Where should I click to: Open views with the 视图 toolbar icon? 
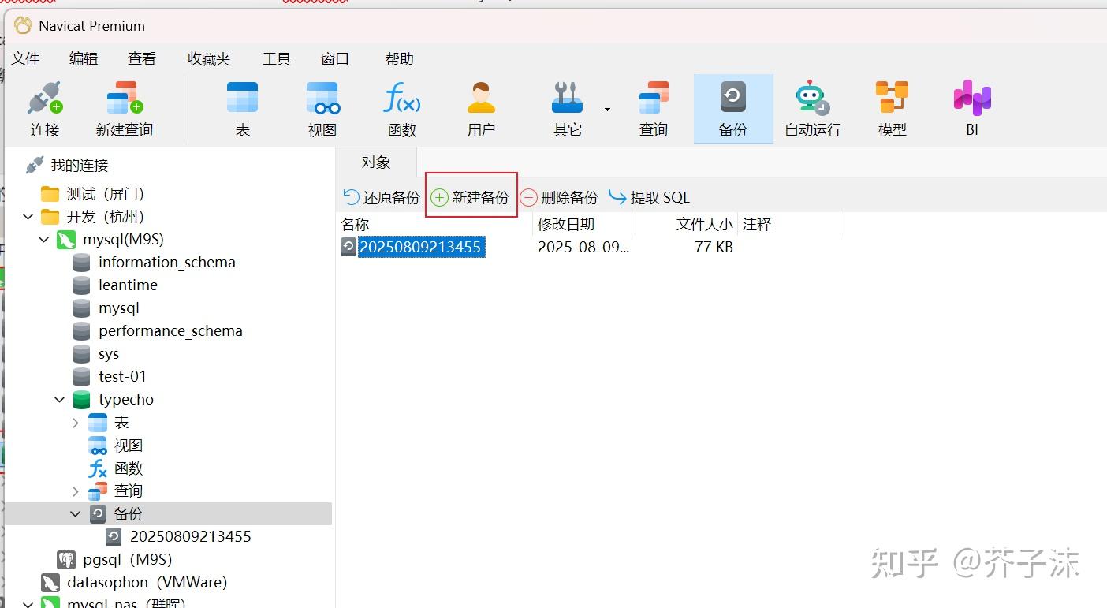[322, 106]
